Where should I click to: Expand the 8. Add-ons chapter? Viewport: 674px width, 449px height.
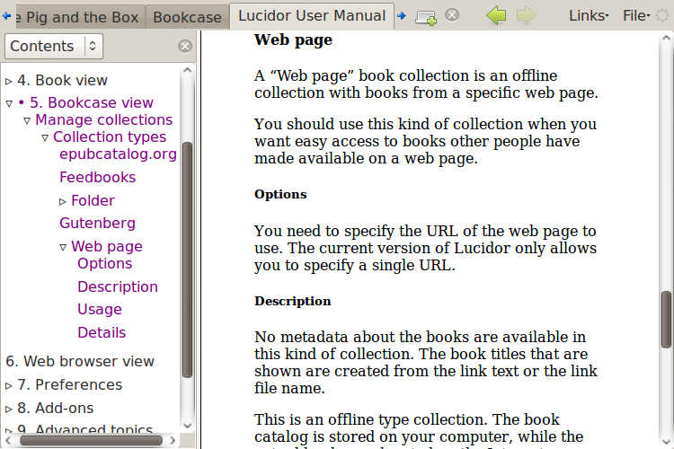point(9,409)
